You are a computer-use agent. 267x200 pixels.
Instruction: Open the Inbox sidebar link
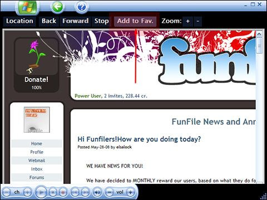(x=37, y=169)
